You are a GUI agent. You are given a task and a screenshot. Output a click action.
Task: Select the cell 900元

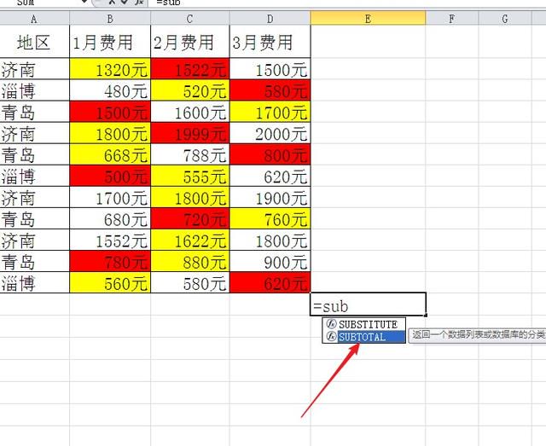(x=270, y=261)
